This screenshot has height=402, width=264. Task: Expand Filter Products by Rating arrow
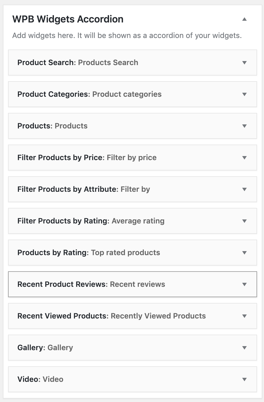click(x=244, y=221)
